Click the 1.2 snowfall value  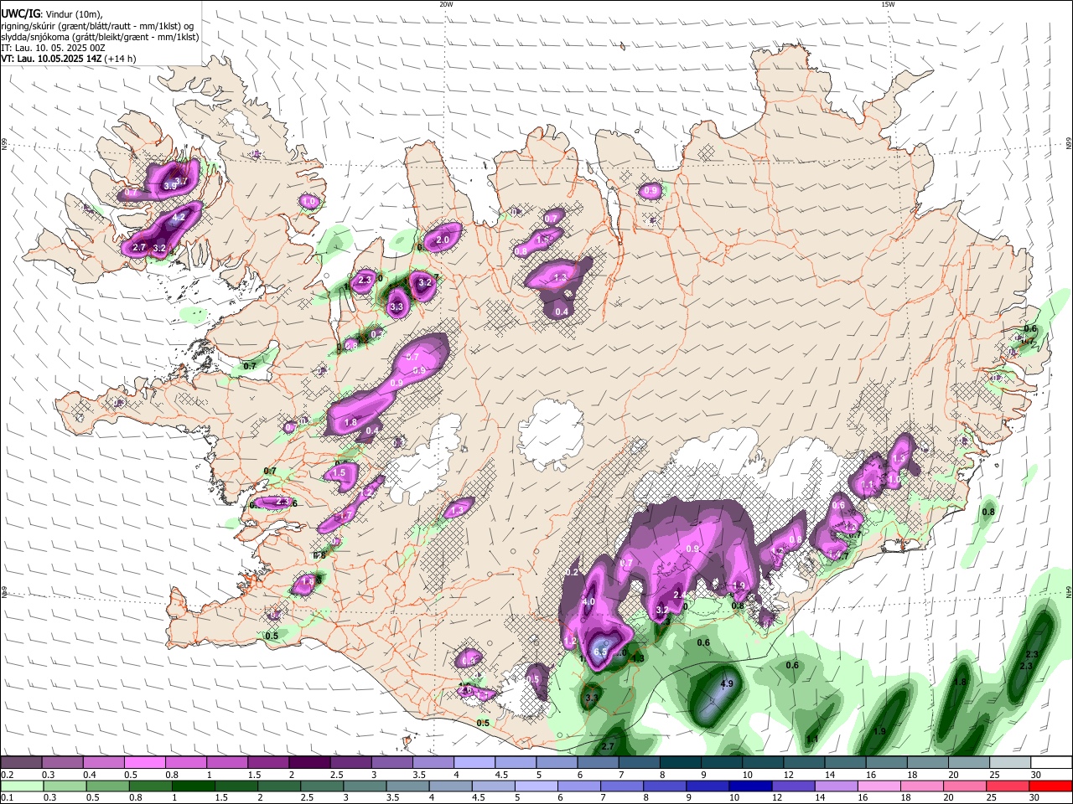571,641
